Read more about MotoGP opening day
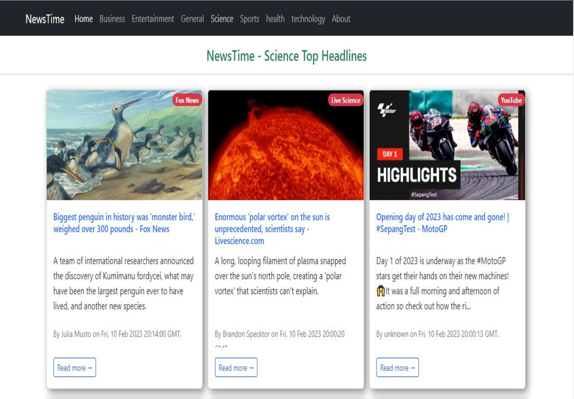This screenshot has width=574, height=399. (x=398, y=368)
